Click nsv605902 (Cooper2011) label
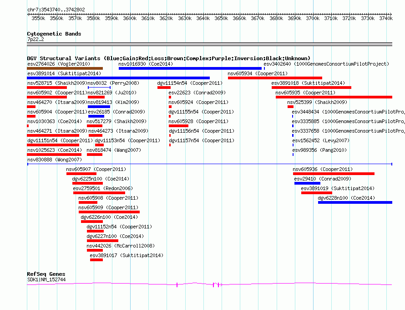Screen dimensions: 405x310 [57, 93]
